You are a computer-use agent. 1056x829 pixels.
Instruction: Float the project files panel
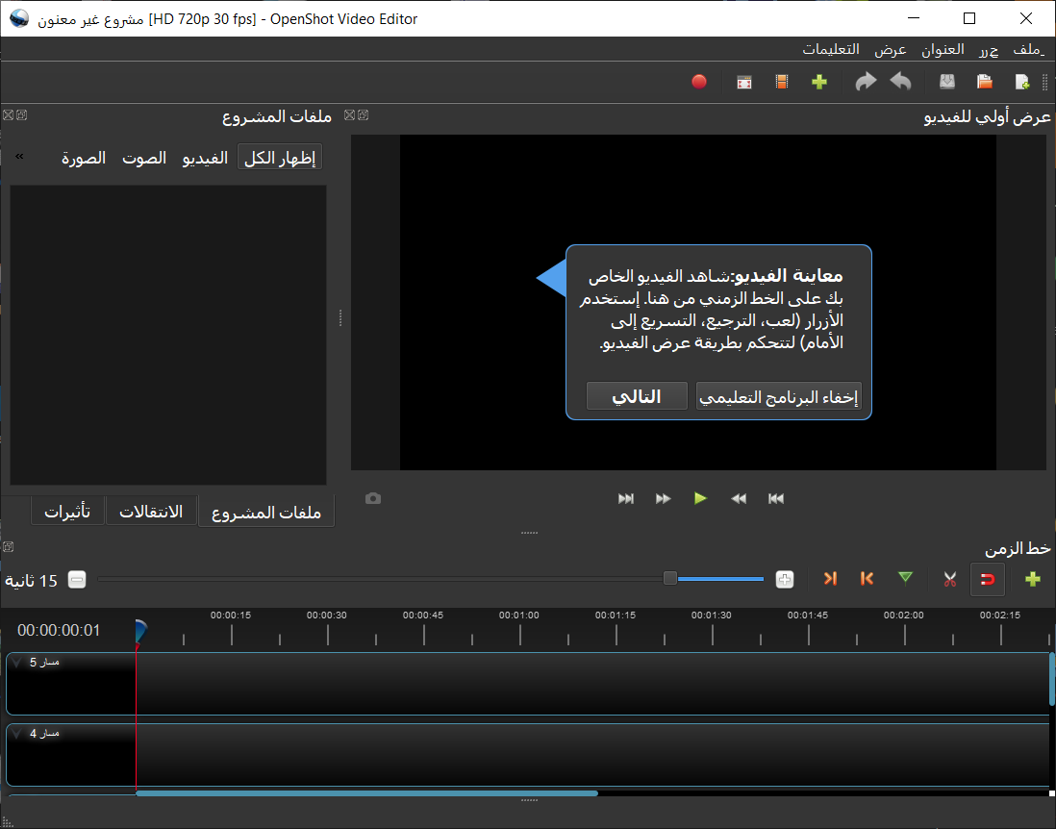point(21,115)
